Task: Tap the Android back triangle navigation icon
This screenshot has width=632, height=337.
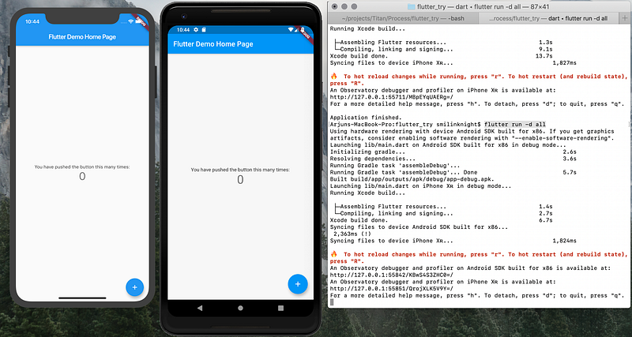Action: (200, 308)
